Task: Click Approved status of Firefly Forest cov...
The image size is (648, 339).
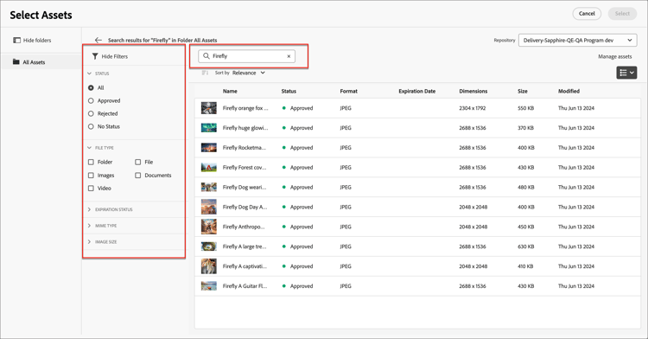Action: [297, 168]
